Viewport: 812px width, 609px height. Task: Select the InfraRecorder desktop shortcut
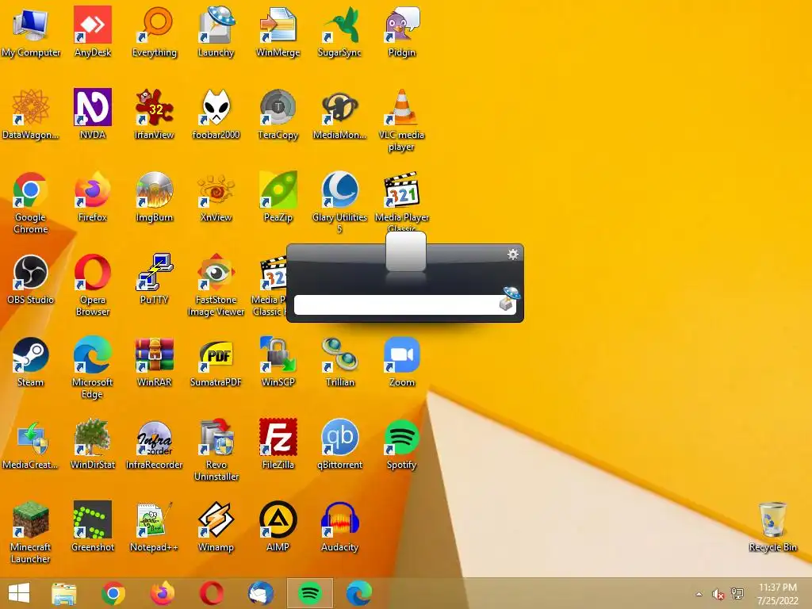155,444
